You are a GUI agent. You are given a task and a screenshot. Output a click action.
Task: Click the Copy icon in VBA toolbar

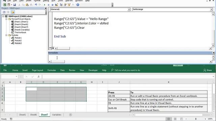click(x=23, y=5)
